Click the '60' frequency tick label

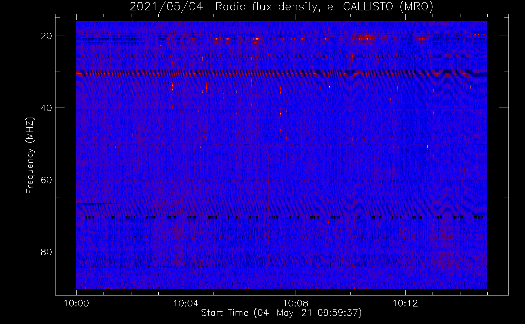(46, 180)
